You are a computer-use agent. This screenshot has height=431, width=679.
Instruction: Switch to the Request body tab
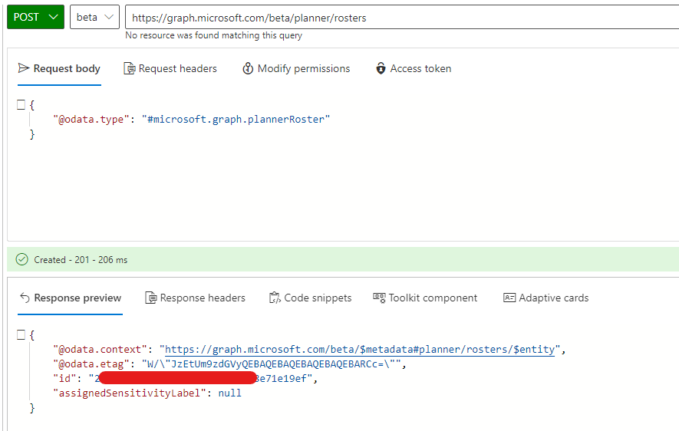coord(59,69)
